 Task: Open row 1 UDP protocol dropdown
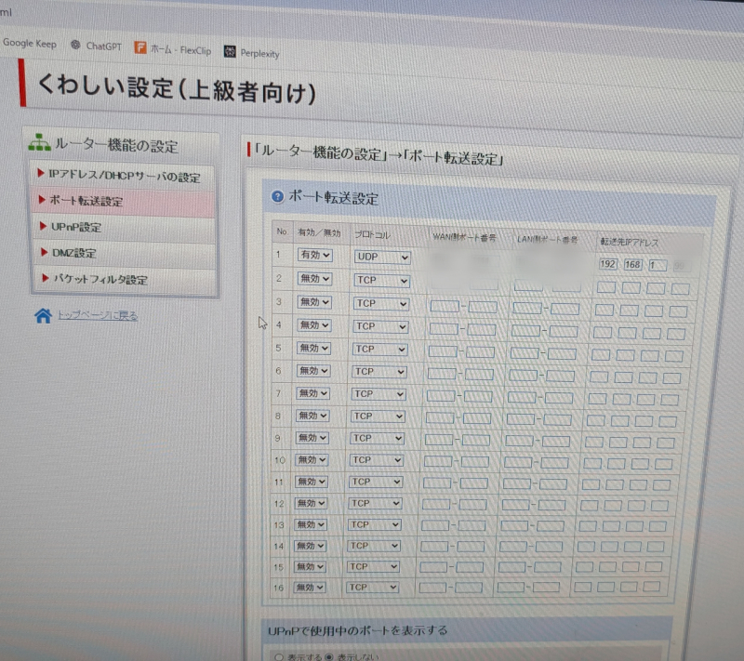381,257
